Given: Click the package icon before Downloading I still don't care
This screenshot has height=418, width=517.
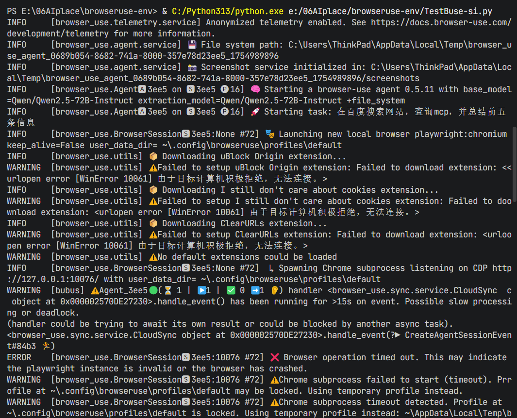Looking at the screenshot, I should tap(153, 190).
